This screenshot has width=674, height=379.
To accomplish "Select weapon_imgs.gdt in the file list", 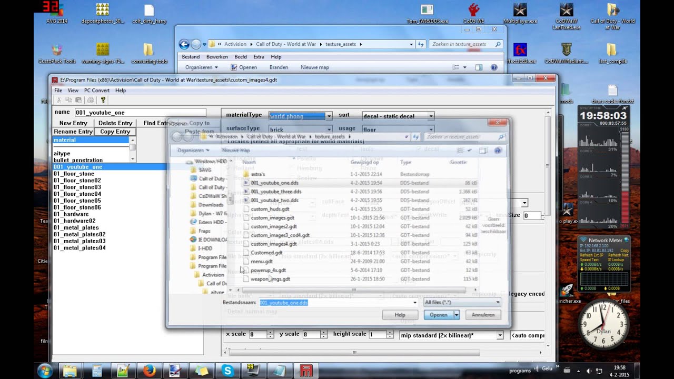I will (x=270, y=279).
